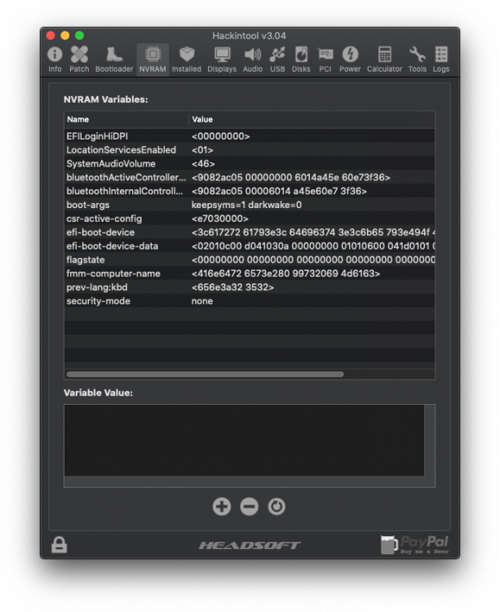Click the padlock icon to unlock
Screen dimensions: 500x612
coord(60,544)
